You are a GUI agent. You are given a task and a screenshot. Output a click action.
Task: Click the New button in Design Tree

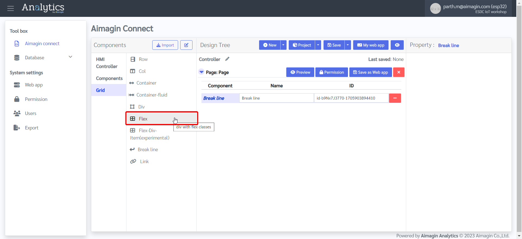pyautogui.click(x=270, y=45)
